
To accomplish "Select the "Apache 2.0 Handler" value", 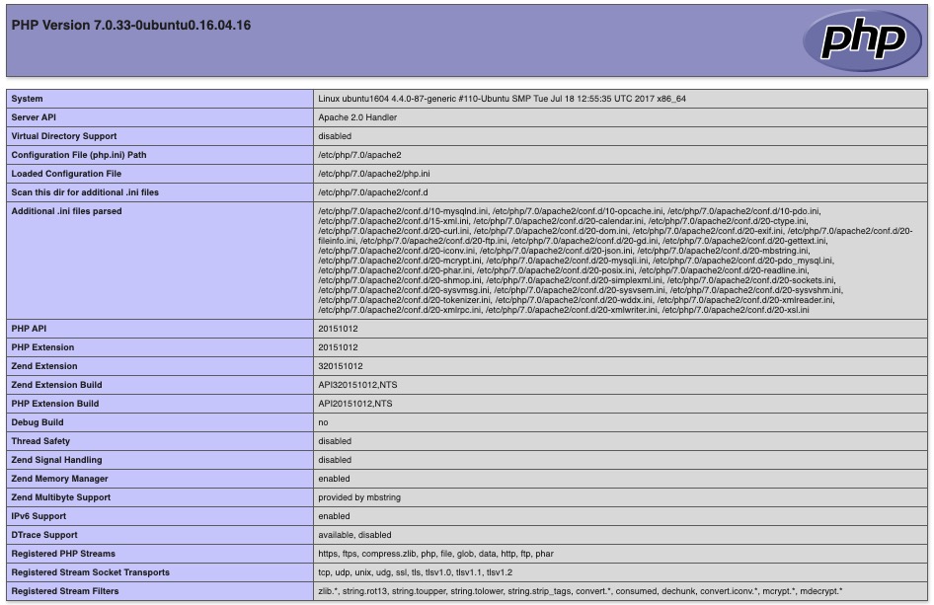I will tap(357, 117).
